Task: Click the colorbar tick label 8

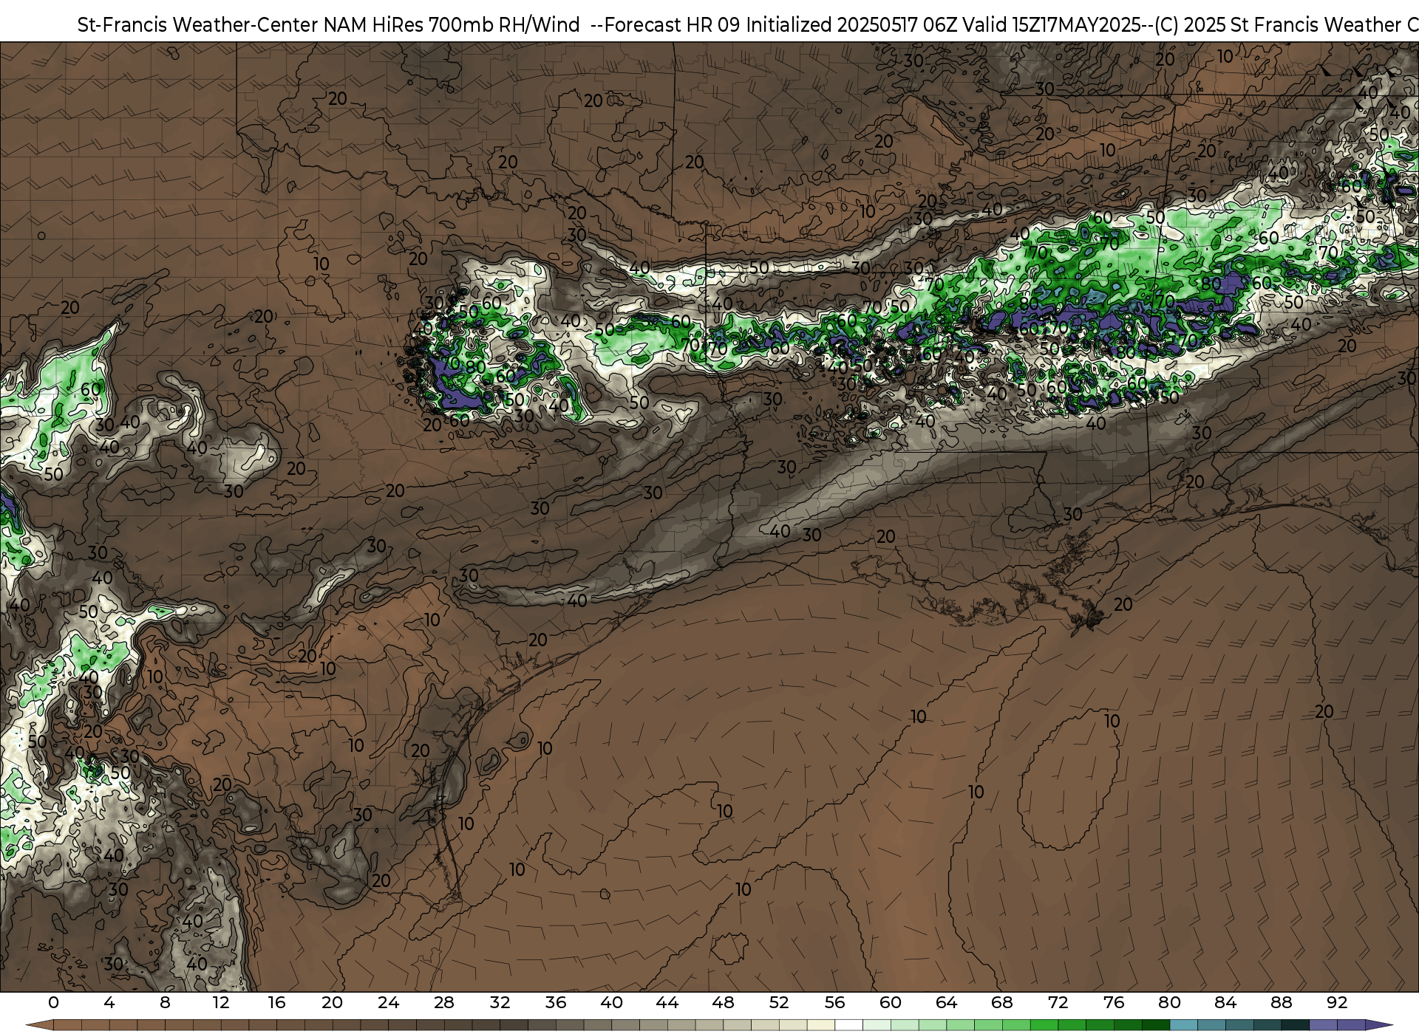Action: point(165,1003)
